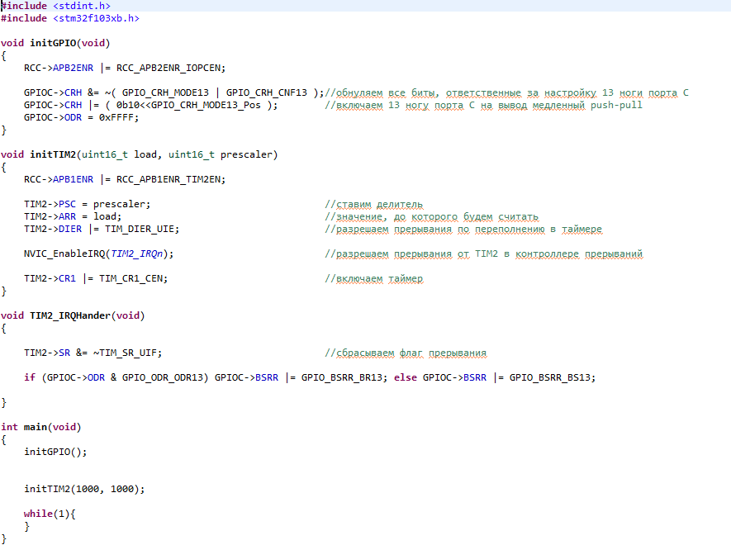731x545 pixels.
Task: Click the while(1) loop statement
Action: [x=50, y=514]
